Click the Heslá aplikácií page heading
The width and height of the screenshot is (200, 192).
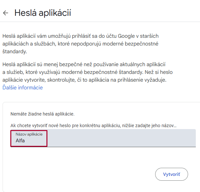point(43,13)
